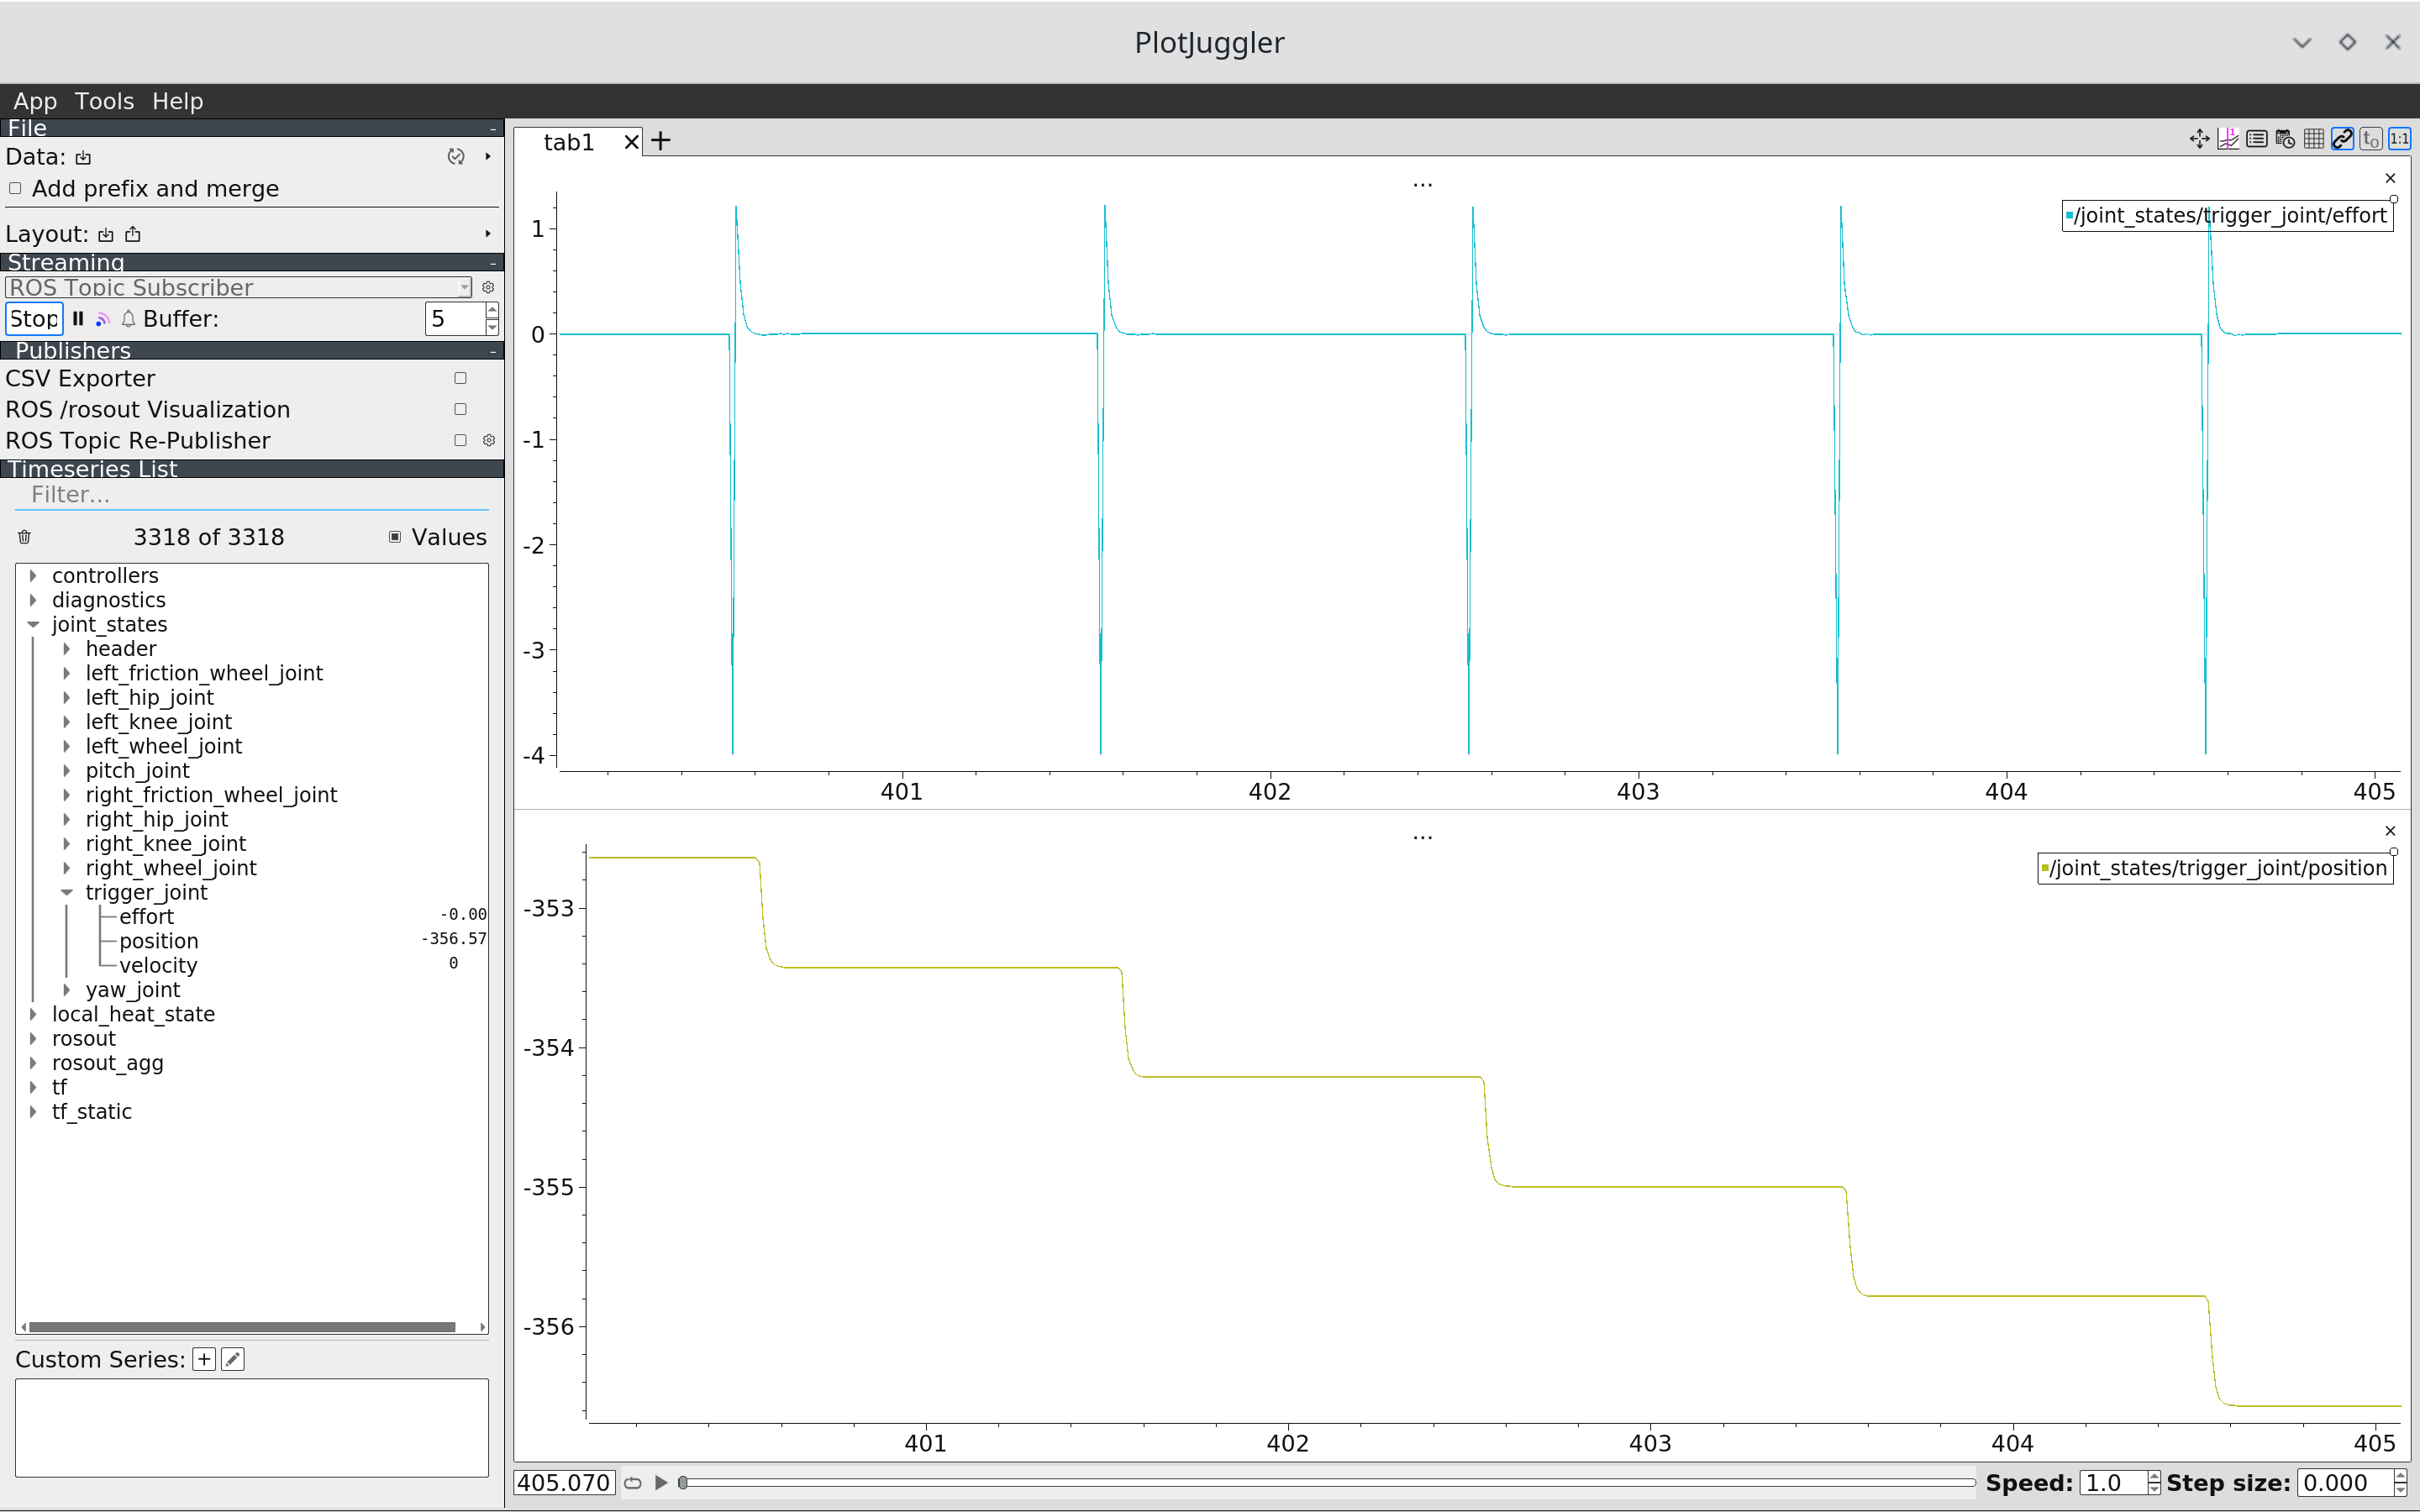The height and width of the screenshot is (1512, 2420).
Task: Click the 1:1 ratio toolbar icon
Action: [2399, 140]
